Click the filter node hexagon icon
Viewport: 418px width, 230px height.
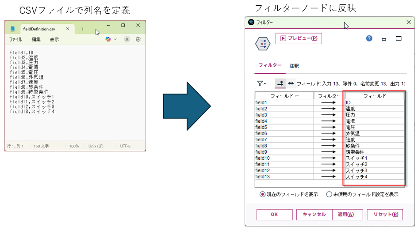[x=263, y=44]
